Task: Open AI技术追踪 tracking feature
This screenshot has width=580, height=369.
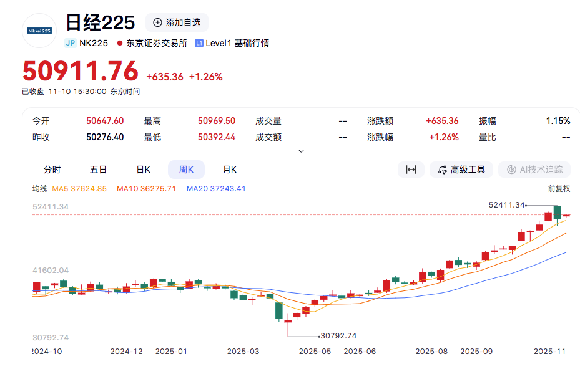Action: 534,170
